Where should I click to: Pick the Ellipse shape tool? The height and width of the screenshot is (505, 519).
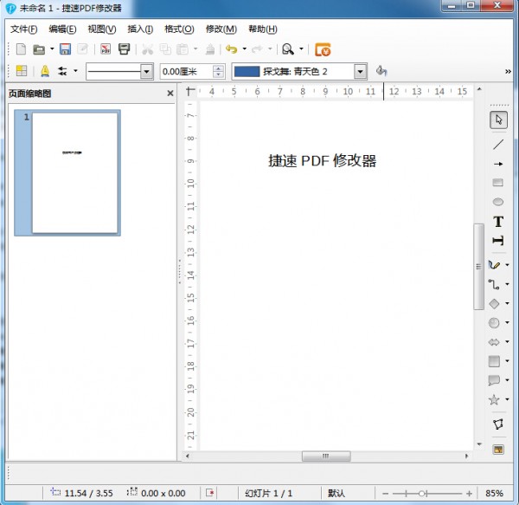pyautogui.click(x=497, y=202)
